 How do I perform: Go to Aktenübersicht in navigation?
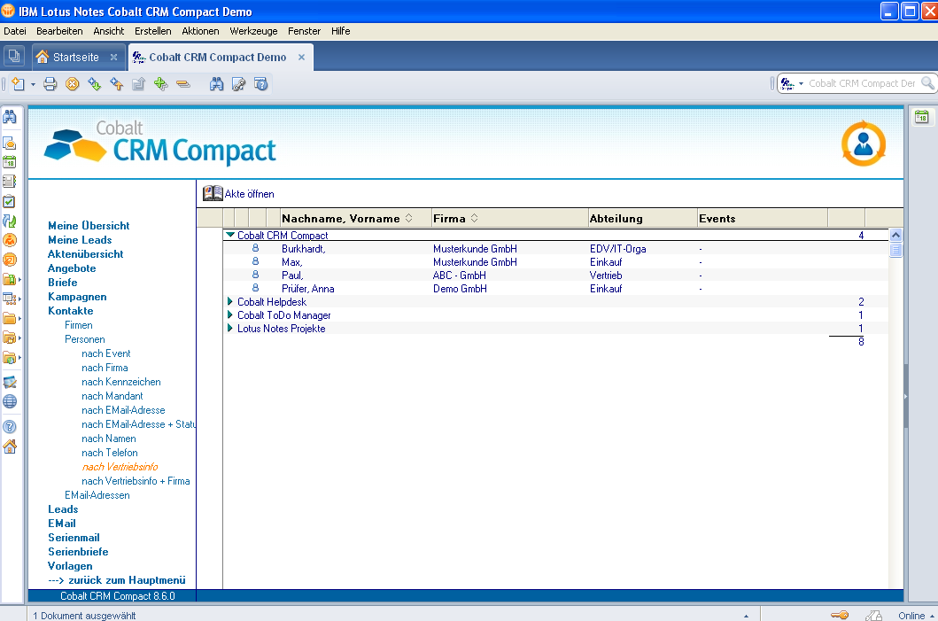click(x=86, y=253)
